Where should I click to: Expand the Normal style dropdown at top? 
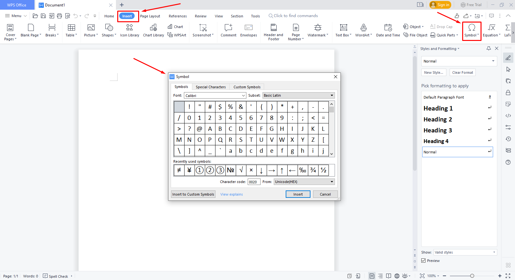click(493, 61)
